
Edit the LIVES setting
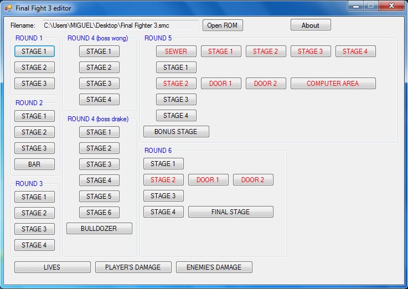[x=52, y=267]
